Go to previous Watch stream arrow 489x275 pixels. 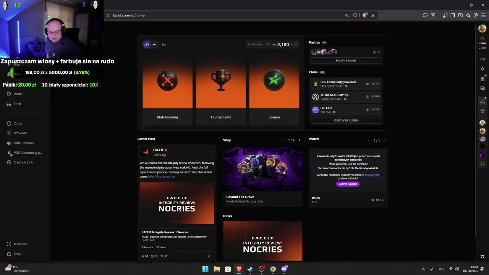(369, 141)
